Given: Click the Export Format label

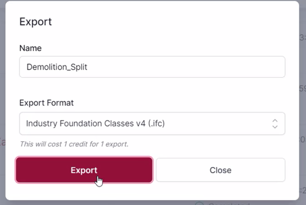Looking at the screenshot, I should pos(47,103).
